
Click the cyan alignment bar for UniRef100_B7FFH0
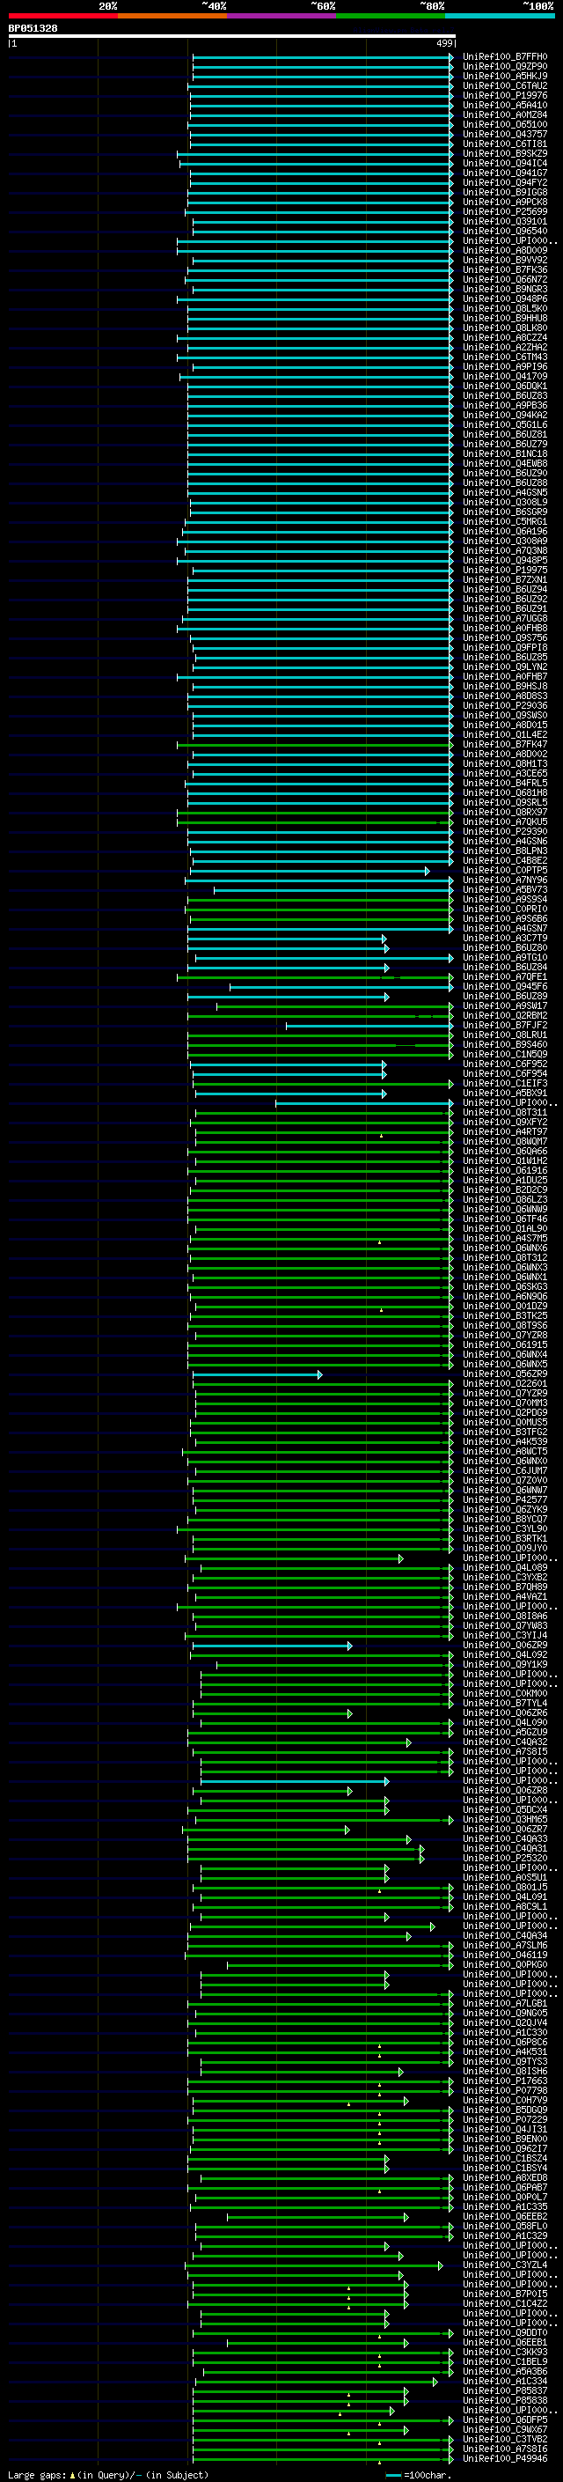coord(322,57)
